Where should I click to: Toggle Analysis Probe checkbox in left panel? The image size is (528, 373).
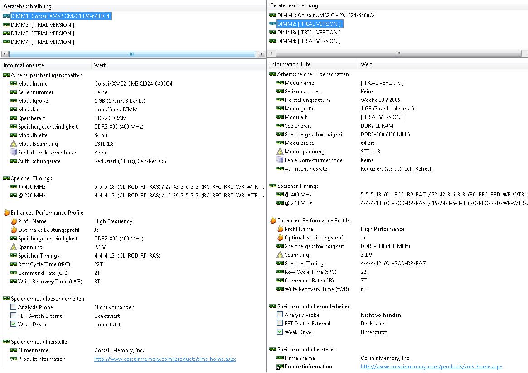click(14, 307)
